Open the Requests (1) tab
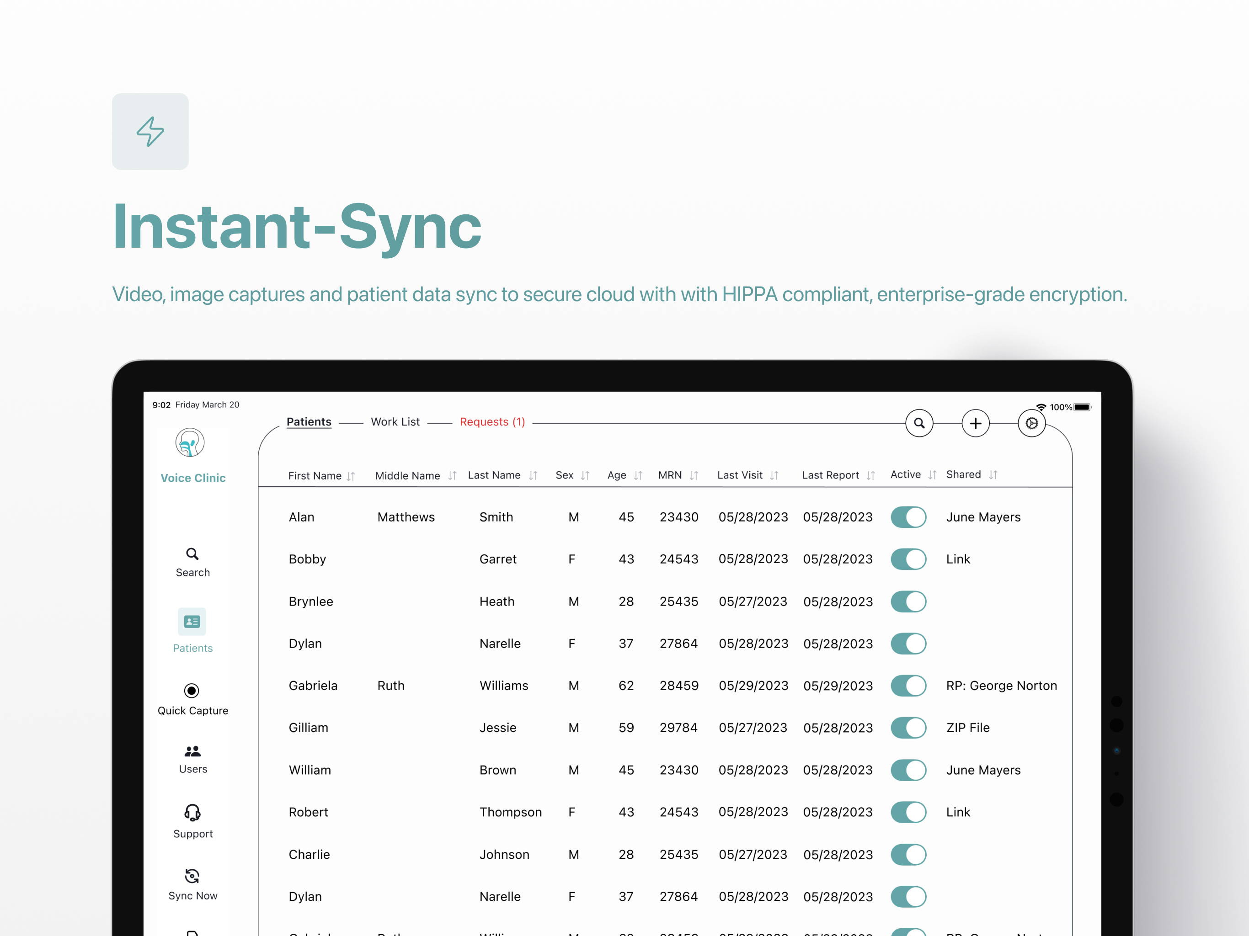The height and width of the screenshot is (936, 1249). point(492,422)
